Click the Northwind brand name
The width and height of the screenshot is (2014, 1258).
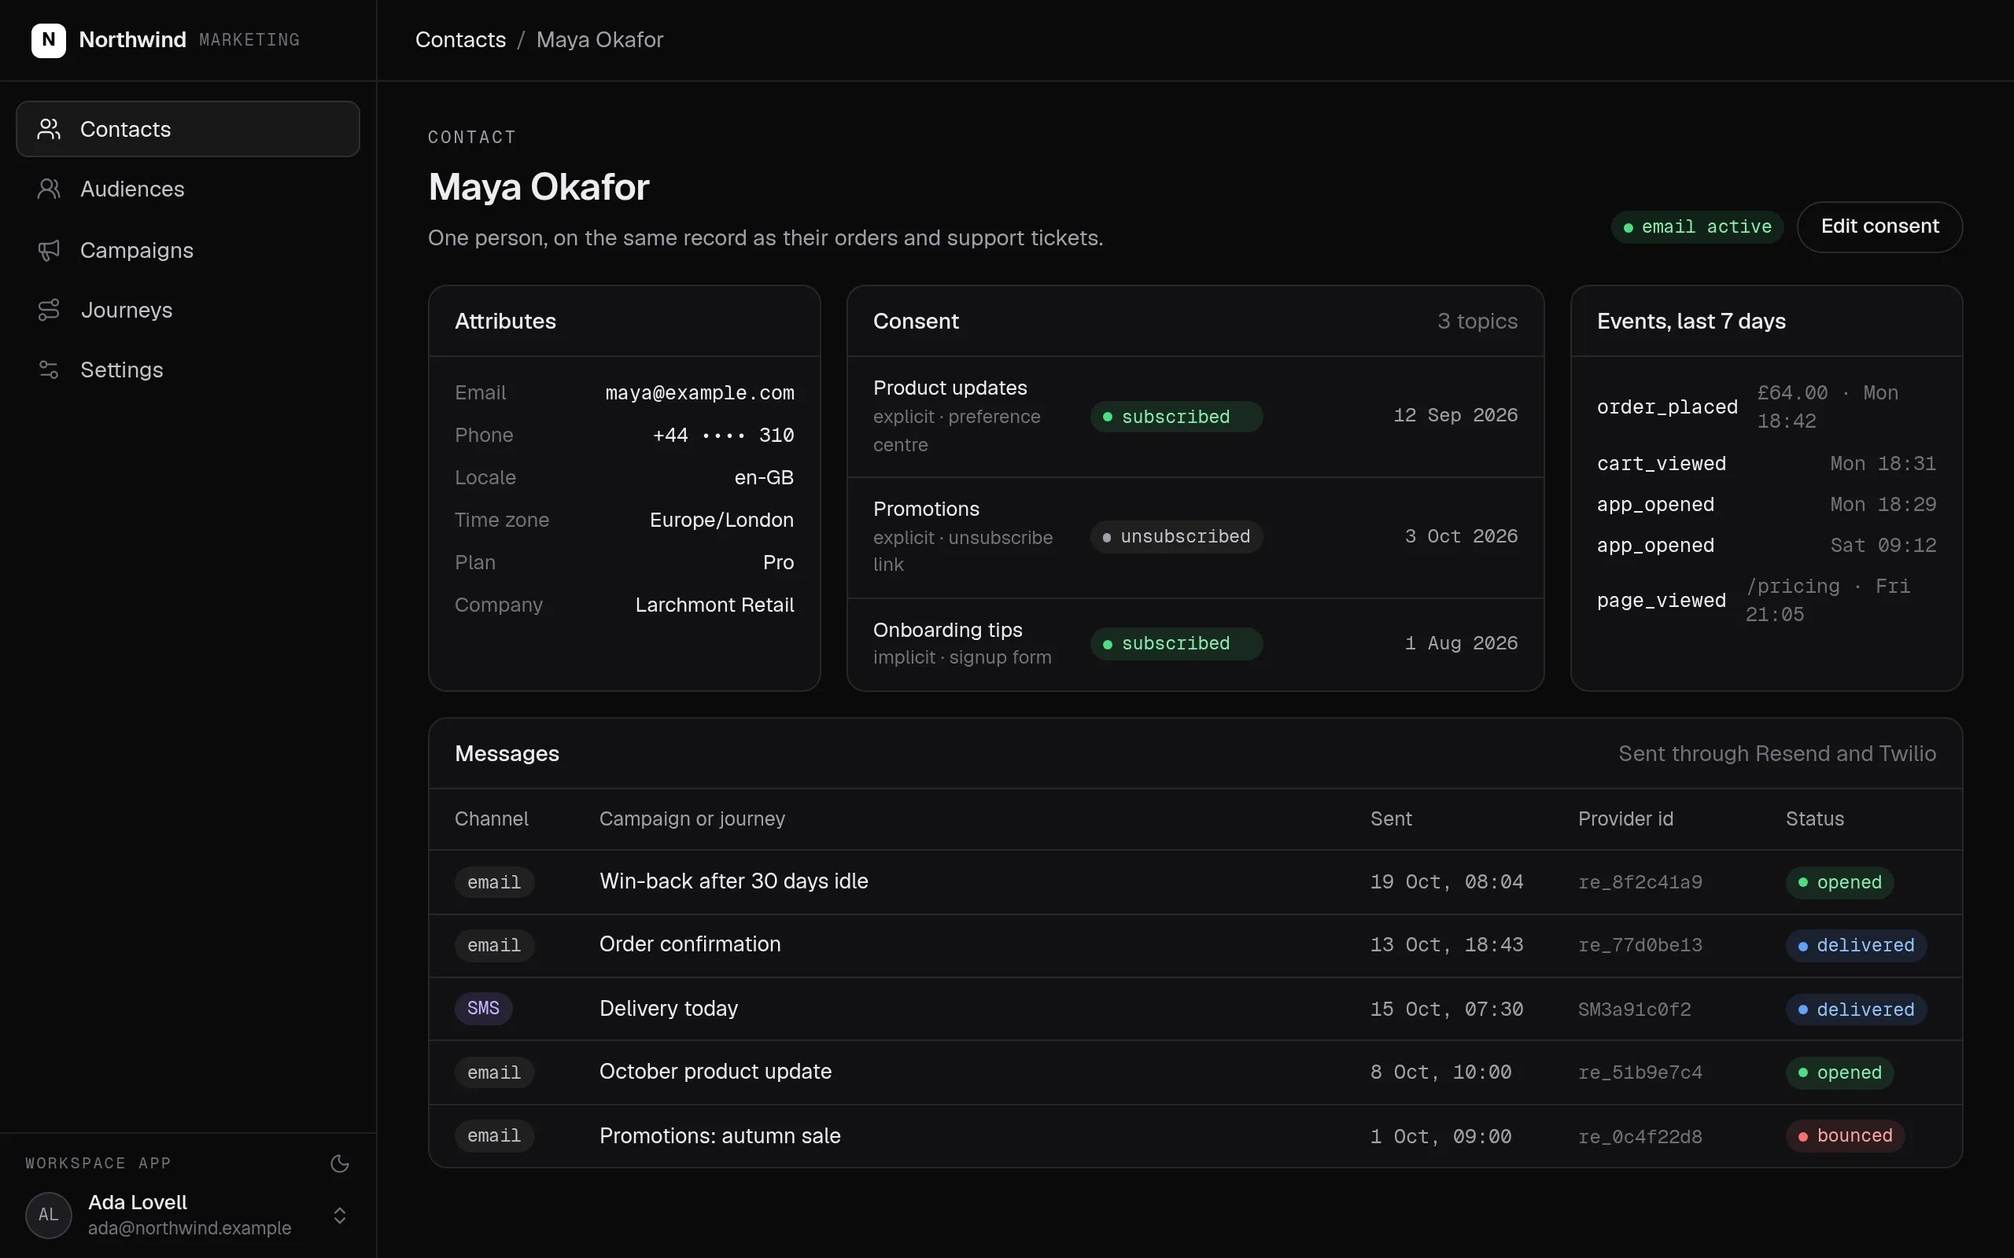click(132, 40)
